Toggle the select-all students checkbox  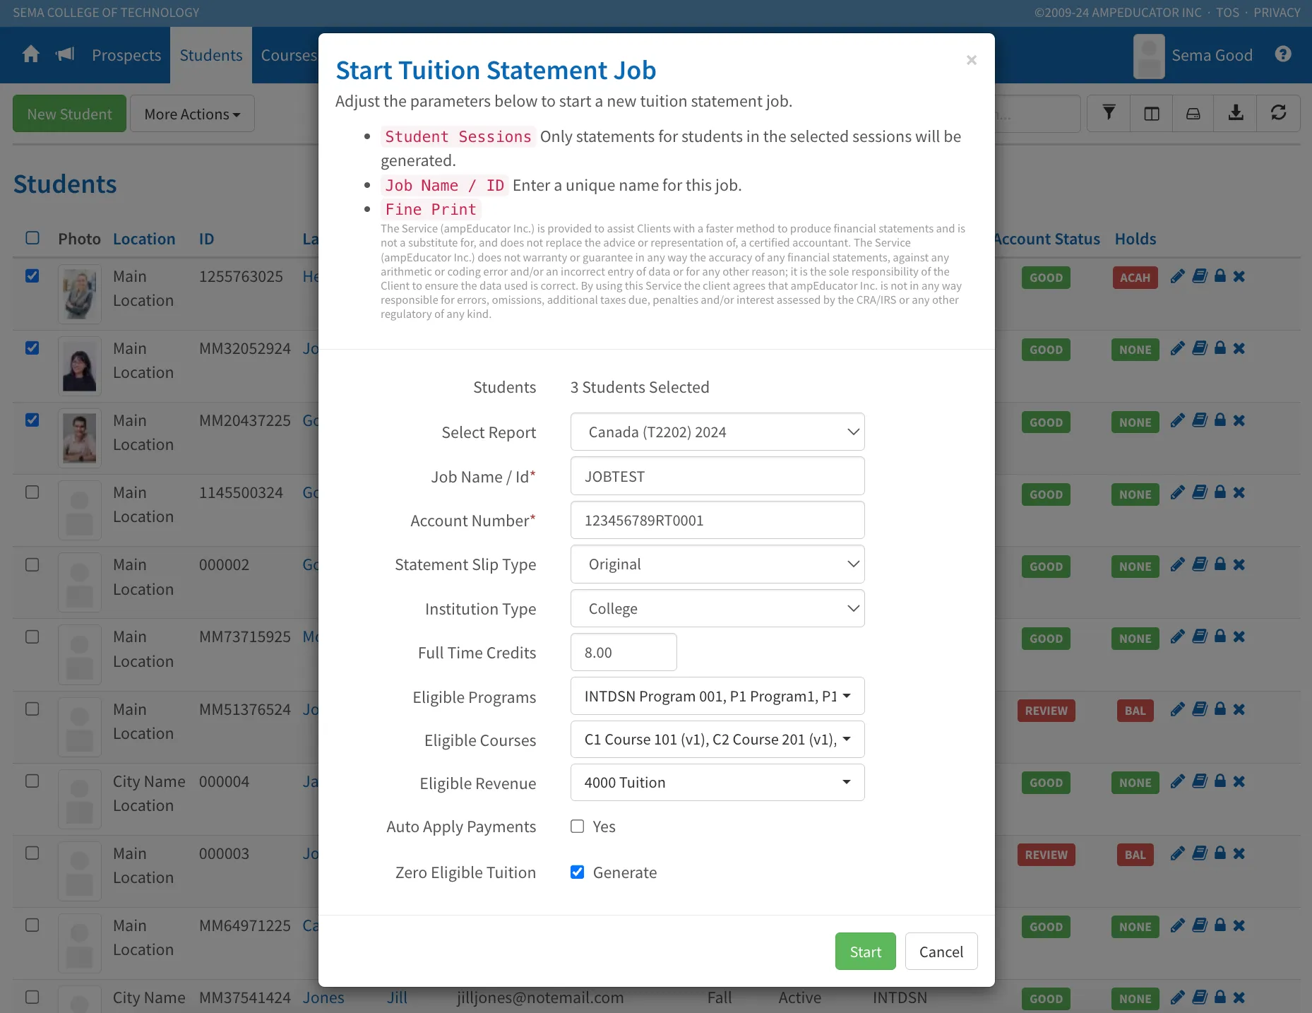tap(32, 238)
